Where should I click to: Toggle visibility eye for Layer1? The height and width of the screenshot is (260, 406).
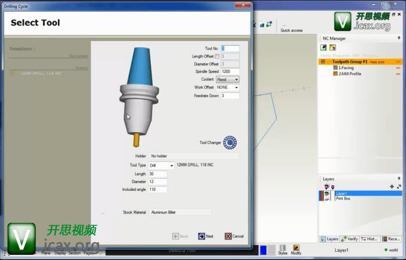pyautogui.click(x=327, y=194)
